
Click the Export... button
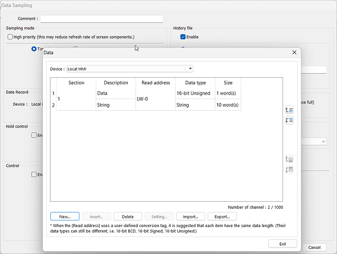[x=222, y=216]
